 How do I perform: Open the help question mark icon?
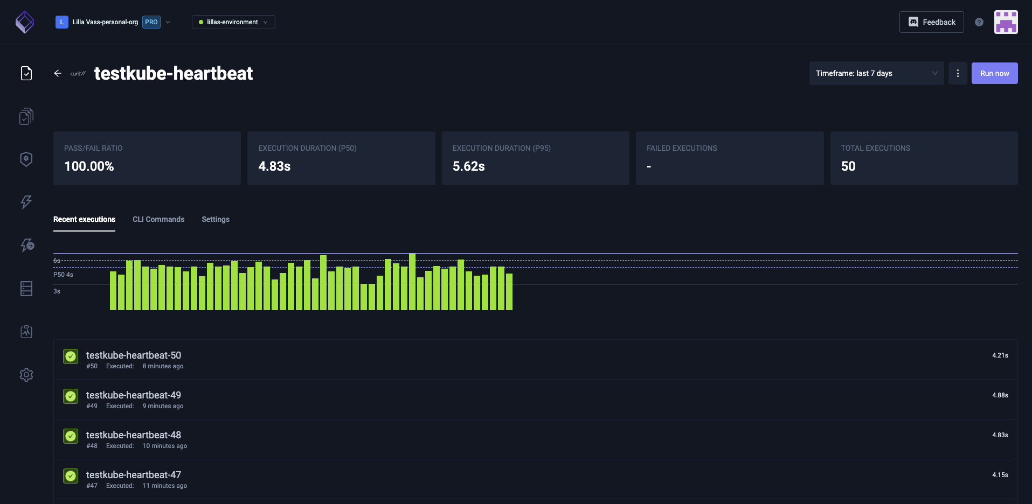[979, 22]
